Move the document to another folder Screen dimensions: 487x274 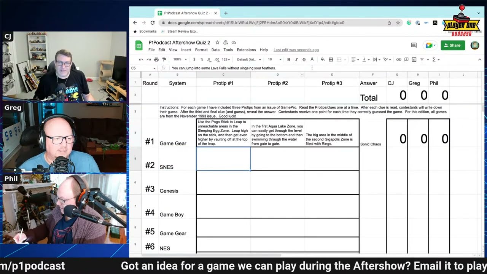[226, 43]
